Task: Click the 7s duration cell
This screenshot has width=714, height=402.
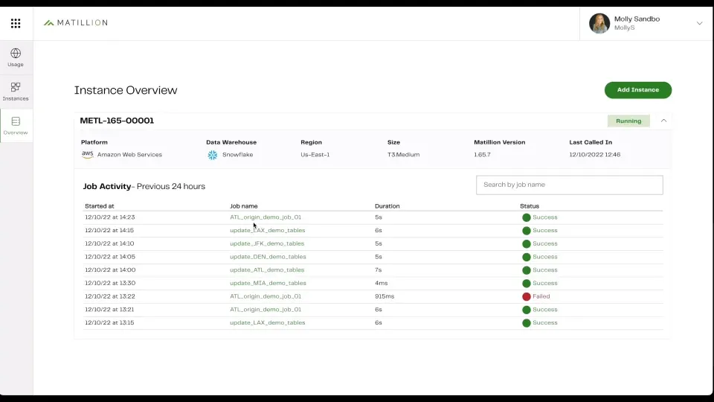Action: pyautogui.click(x=378, y=269)
